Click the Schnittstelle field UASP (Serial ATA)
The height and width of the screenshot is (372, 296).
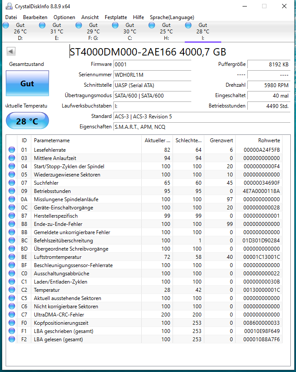pos(153,85)
